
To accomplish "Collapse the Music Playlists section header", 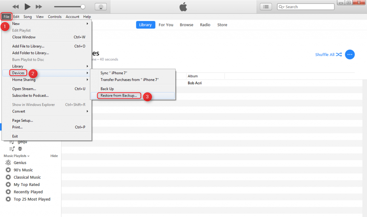I will coord(16,156).
